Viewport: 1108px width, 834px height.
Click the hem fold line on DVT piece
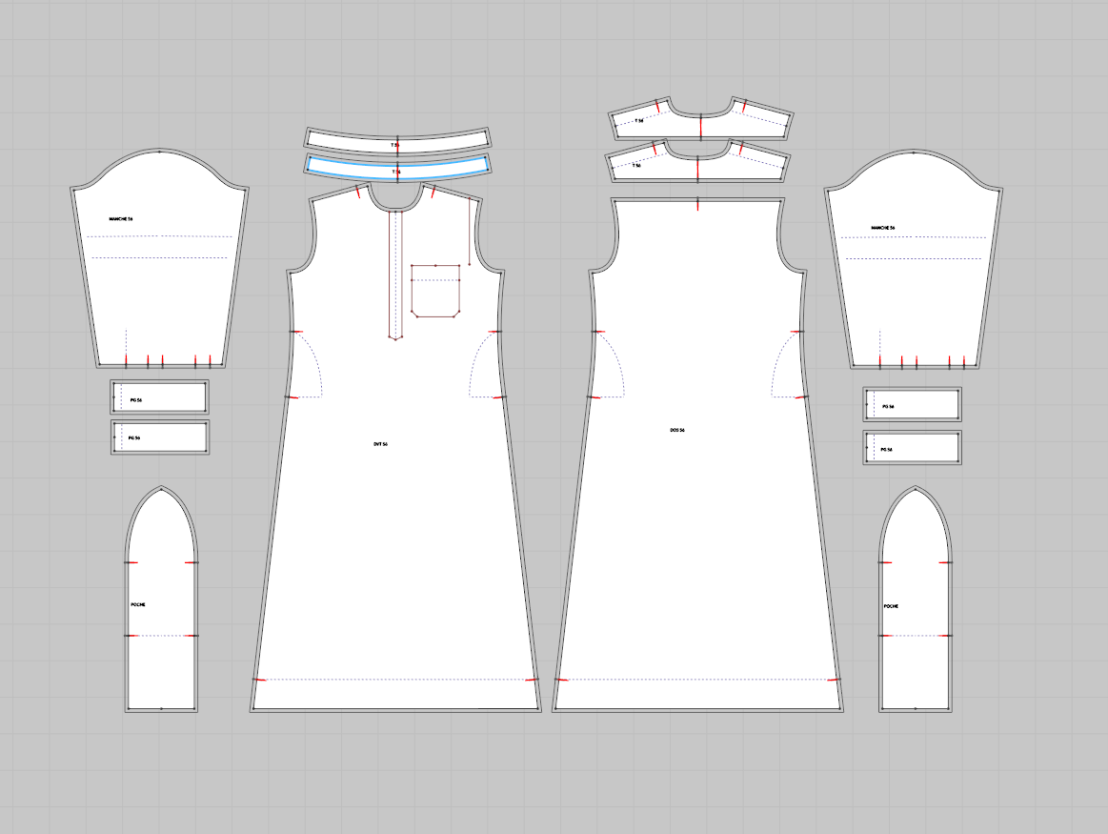point(395,680)
